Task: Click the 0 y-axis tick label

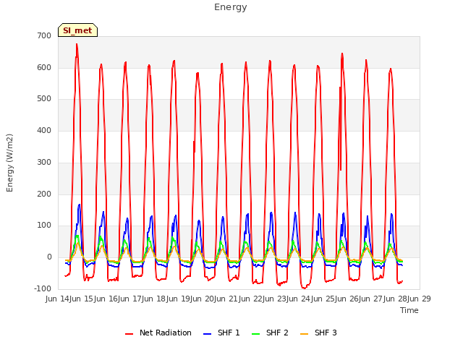Action: pyautogui.click(x=49, y=257)
